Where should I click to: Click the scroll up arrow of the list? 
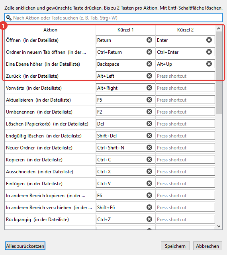(219, 29)
